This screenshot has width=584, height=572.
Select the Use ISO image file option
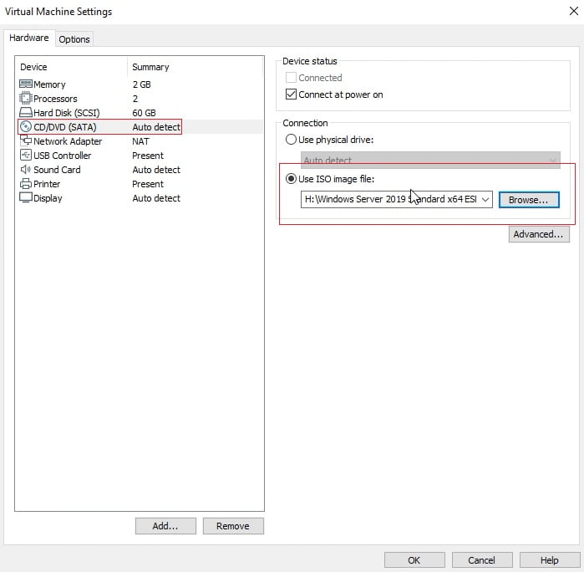tap(291, 179)
